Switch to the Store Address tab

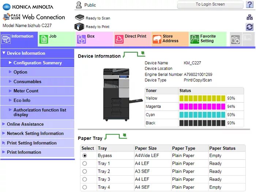[x=170, y=39]
